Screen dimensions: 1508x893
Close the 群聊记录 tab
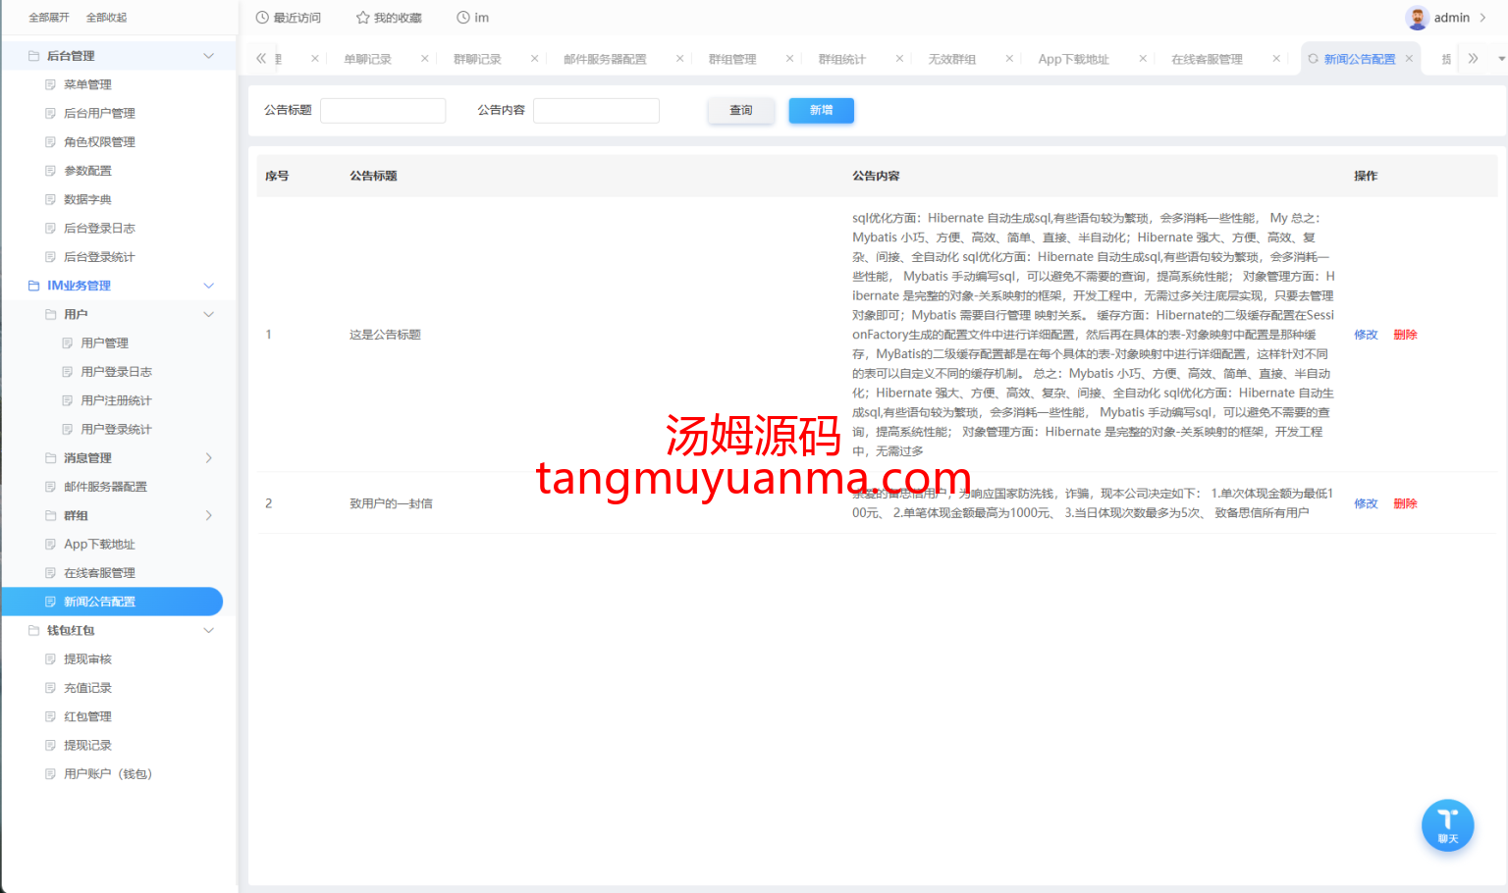(534, 59)
